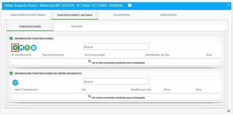Click info icon beside Construcciones de Origen Geográfico
This screenshot has width=233, height=115.
pyautogui.click(x=11, y=73)
